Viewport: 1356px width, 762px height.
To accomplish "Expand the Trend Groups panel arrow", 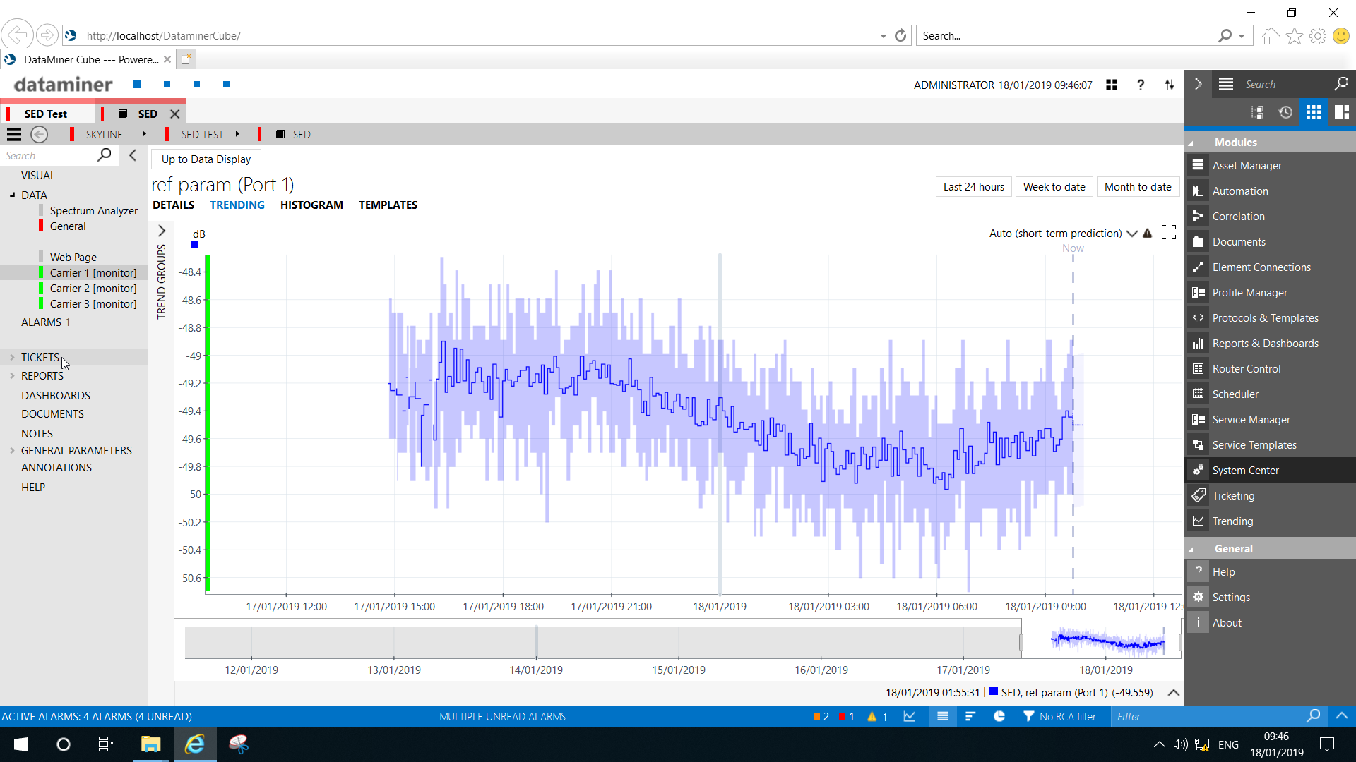I will pos(162,231).
